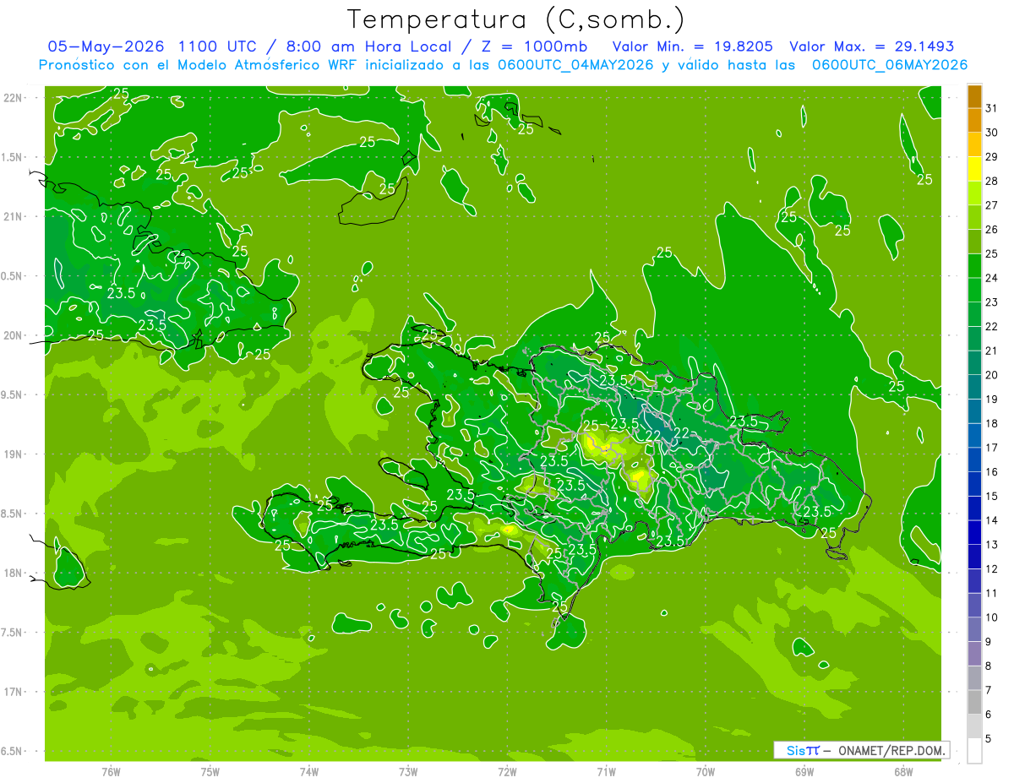Click the 19N latitude axis label

point(14,454)
